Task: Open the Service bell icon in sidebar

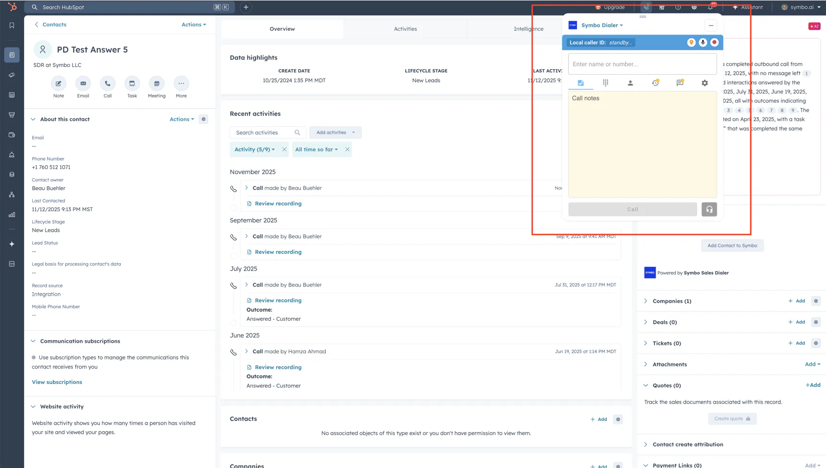Action: pos(12,155)
